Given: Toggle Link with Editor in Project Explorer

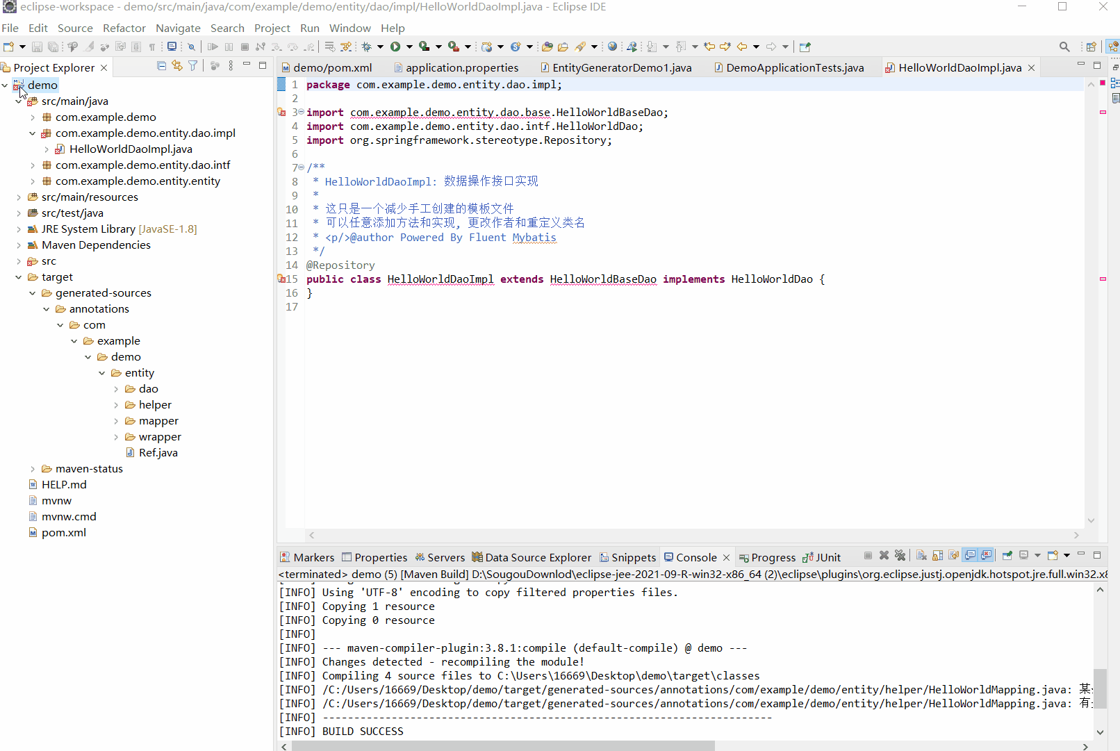Looking at the screenshot, I should [x=177, y=66].
